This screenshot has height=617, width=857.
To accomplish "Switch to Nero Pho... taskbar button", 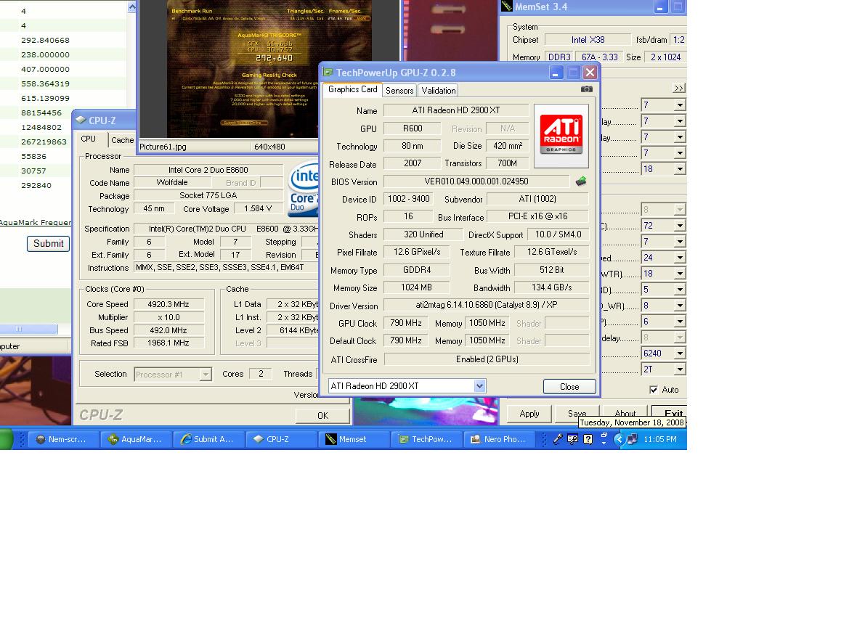I will tap(500, 439).
